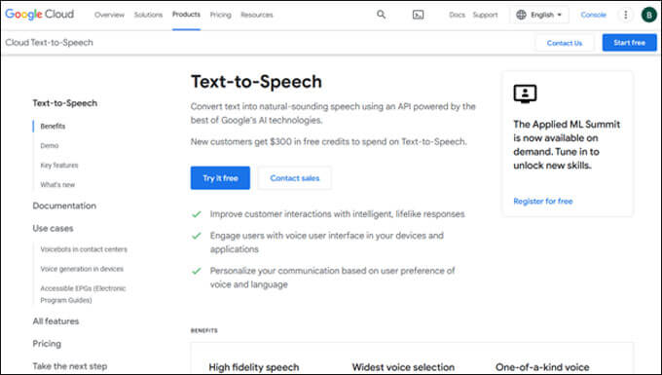Click Widest voice selection card heading
This screenshot has width=662, height=375.
pos(403,367)
